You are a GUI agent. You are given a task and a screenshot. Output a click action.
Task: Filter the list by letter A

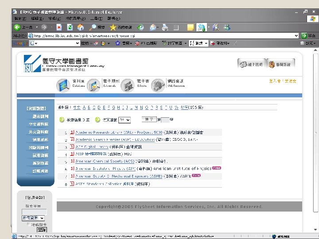click(x=84, y=108)
